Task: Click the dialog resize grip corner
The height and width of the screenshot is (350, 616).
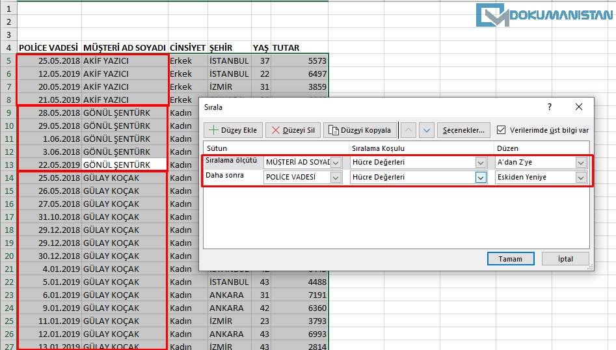Action: tap(590, 267)
